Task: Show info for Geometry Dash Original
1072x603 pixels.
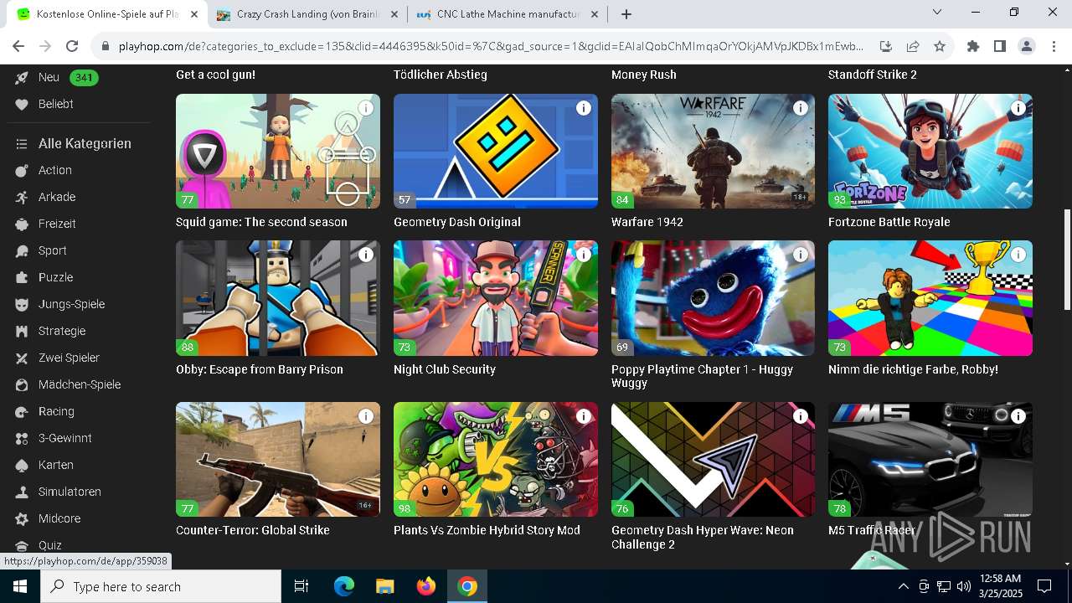Action: [584, 108]
